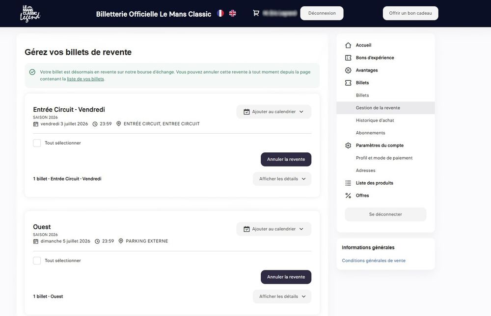
Task: Click the Bons d'expérience voucher icon
Action: pyautogui.click(x=348, y=58)
